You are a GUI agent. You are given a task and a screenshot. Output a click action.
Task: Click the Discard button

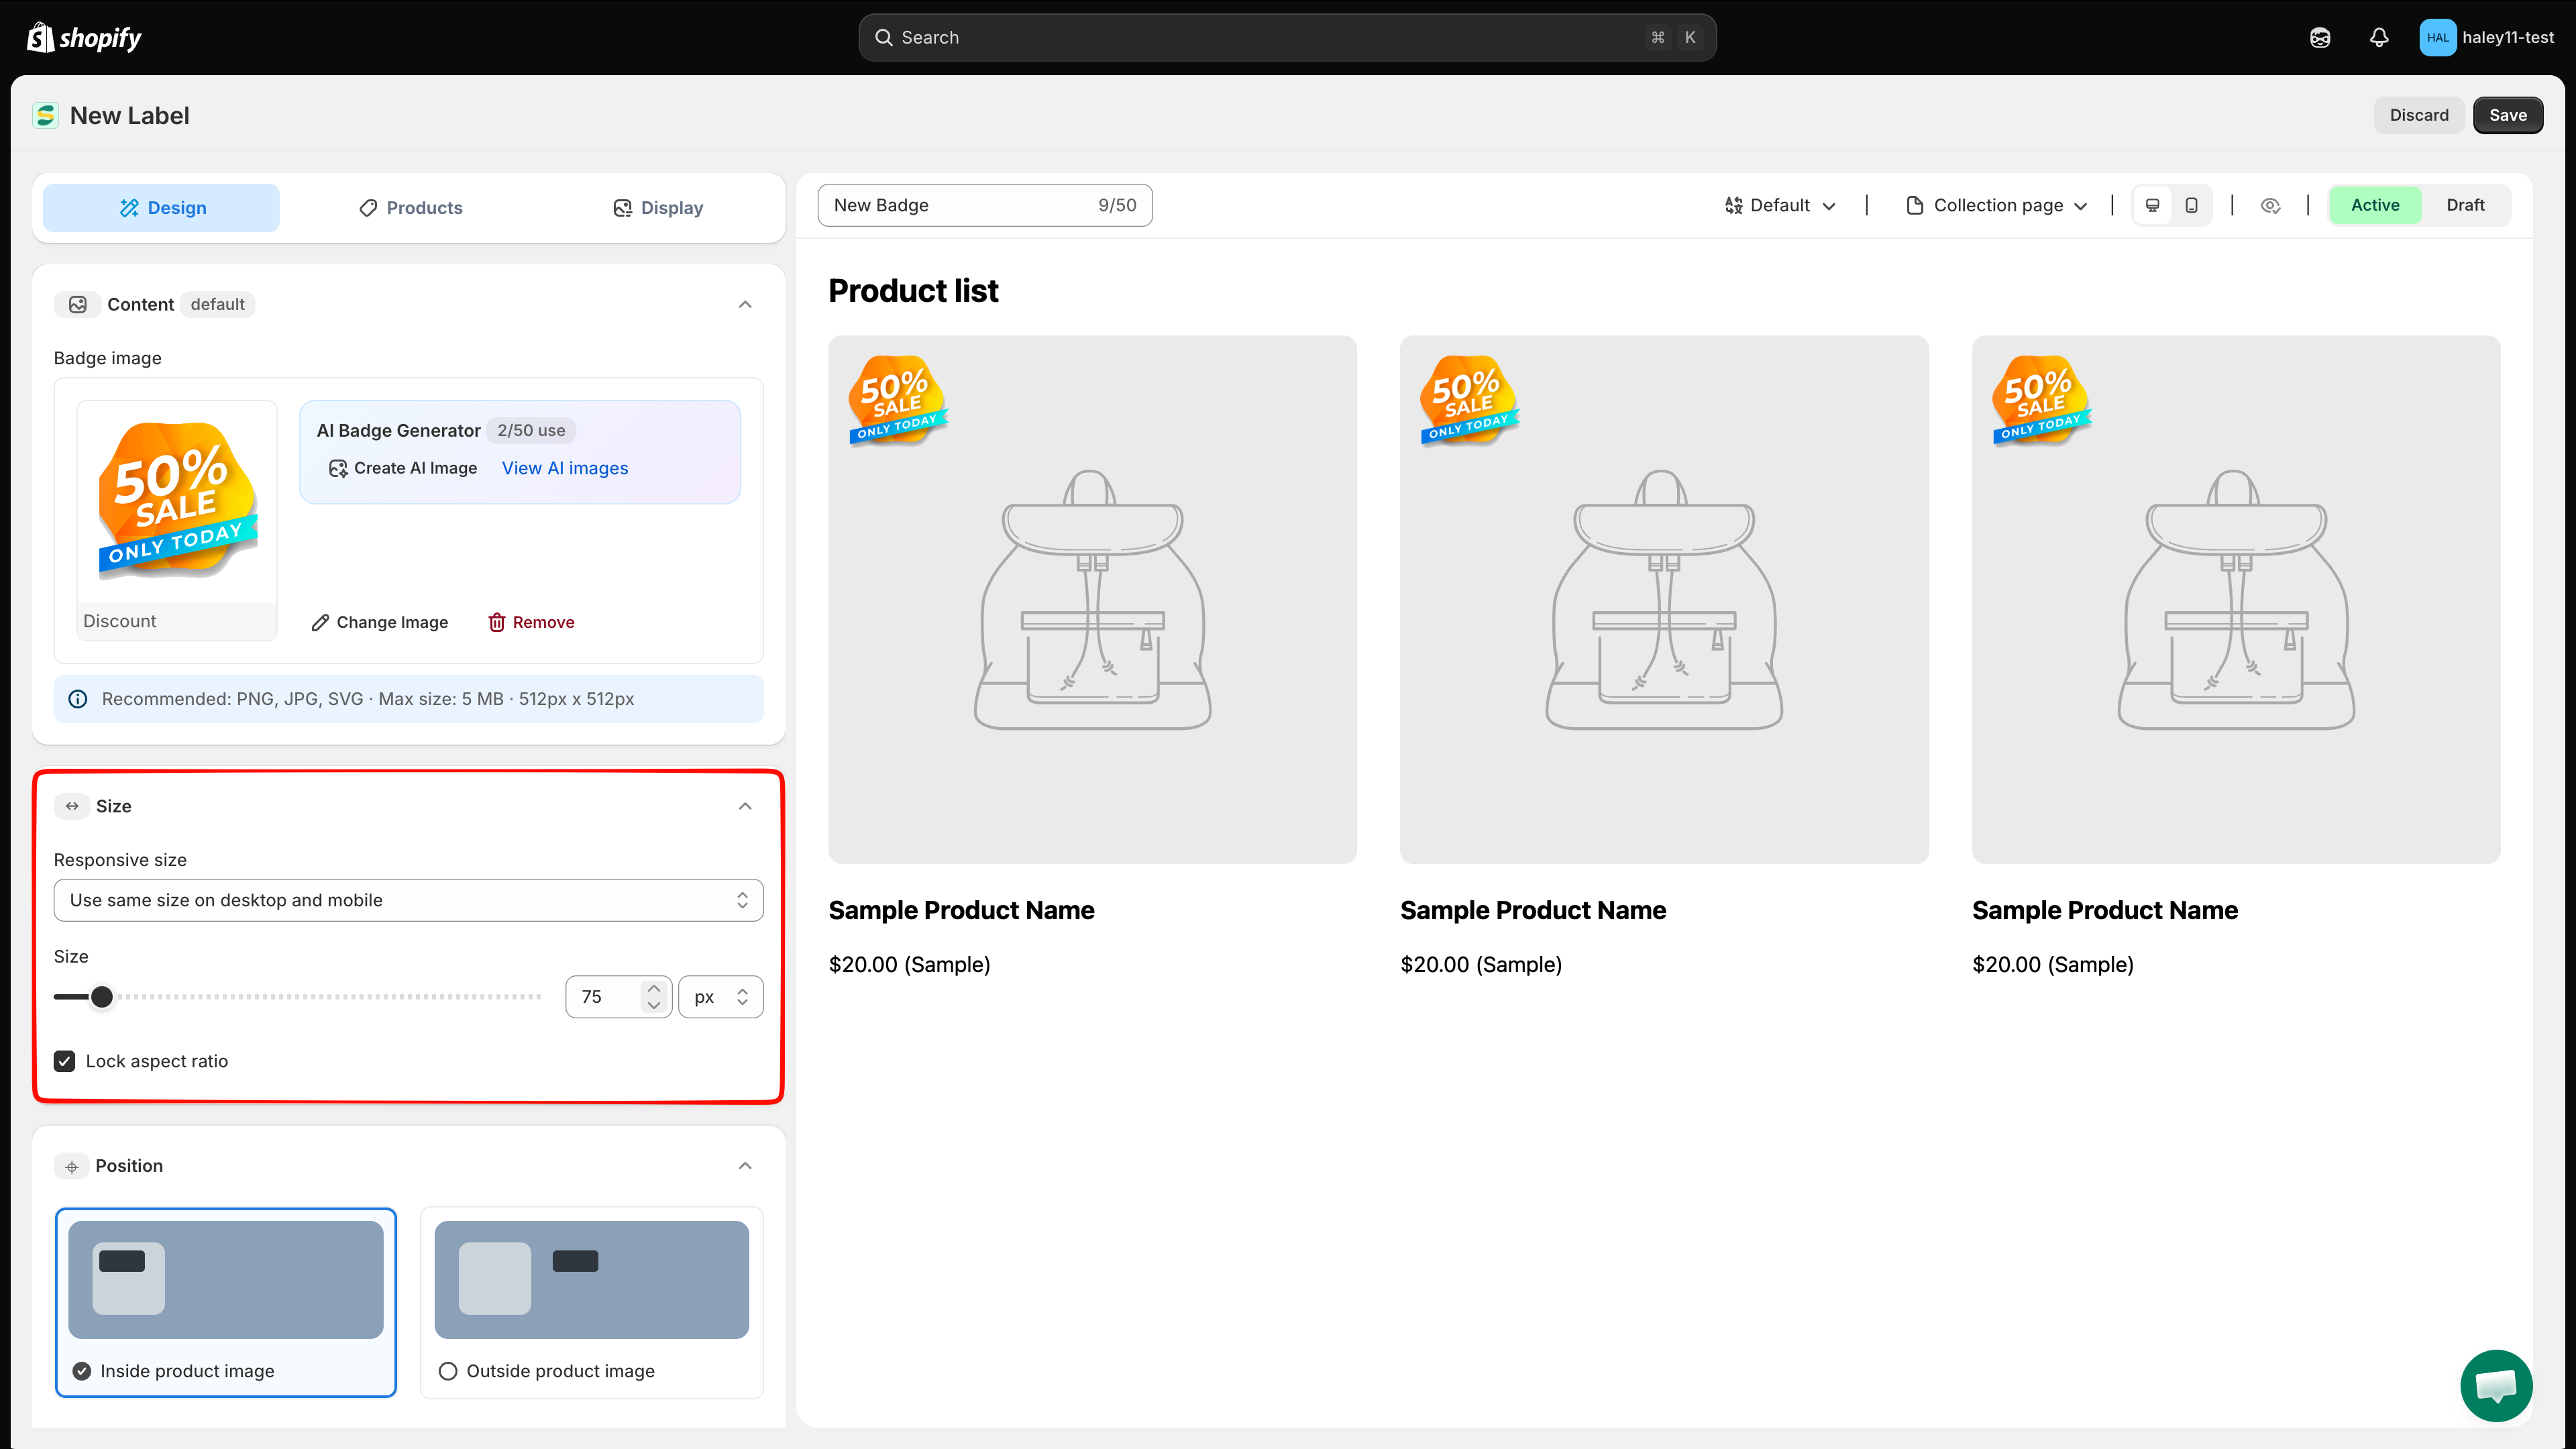click(x=2419, y=115)
